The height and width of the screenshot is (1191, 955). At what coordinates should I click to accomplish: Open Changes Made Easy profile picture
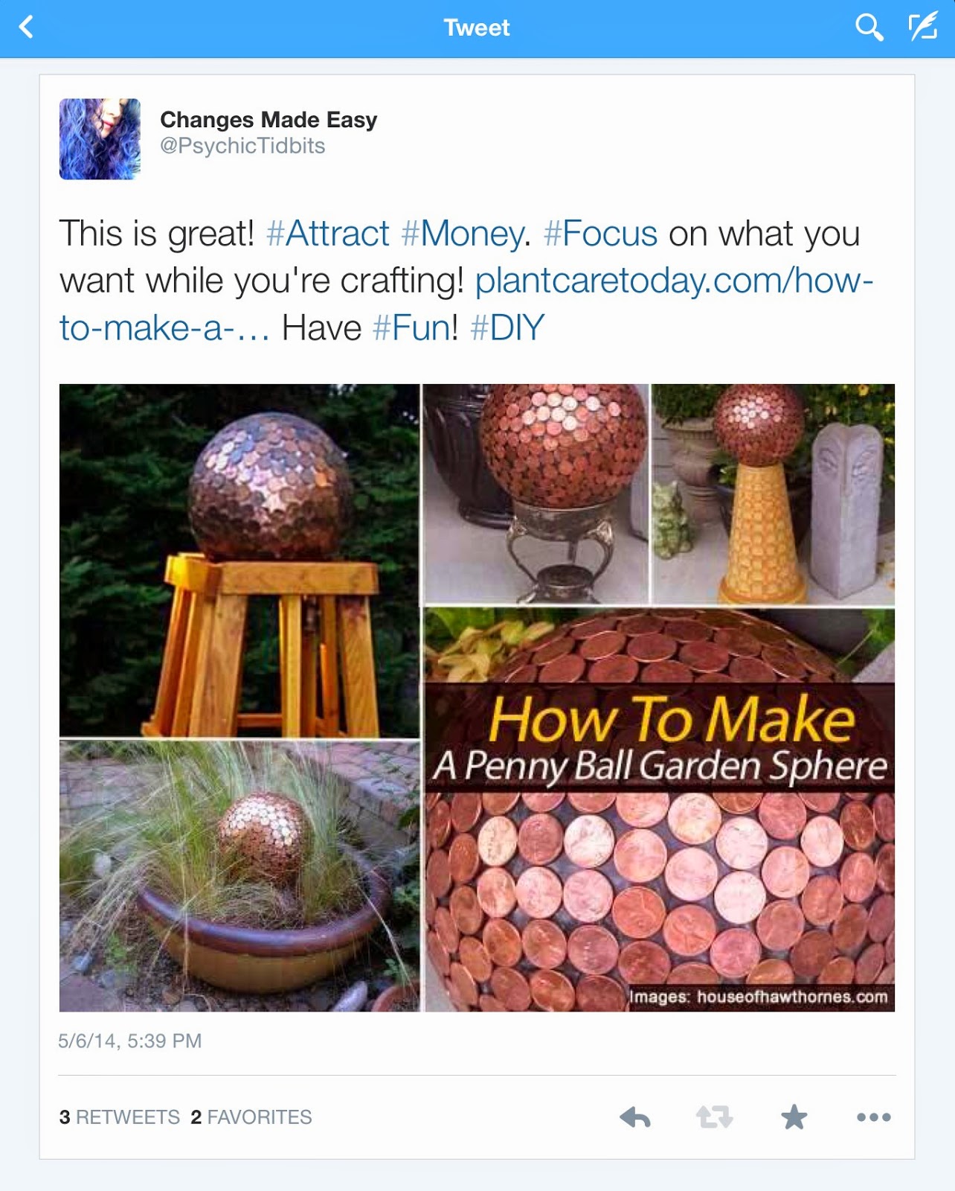(100, 139)
